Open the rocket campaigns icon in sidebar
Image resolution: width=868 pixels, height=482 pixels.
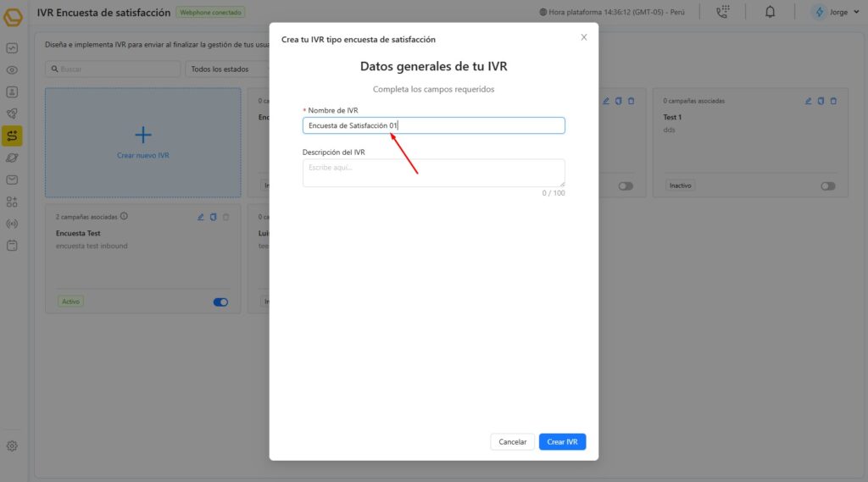point(12,114)
